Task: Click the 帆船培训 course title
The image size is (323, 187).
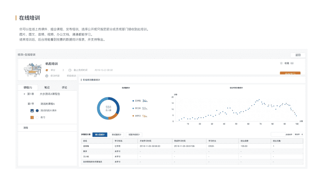Action: [52, 64]
